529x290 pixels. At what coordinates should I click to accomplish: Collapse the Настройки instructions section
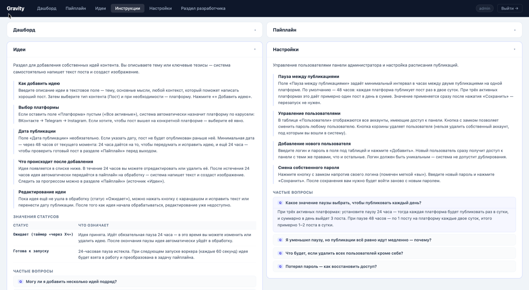(x=394, y=50)
